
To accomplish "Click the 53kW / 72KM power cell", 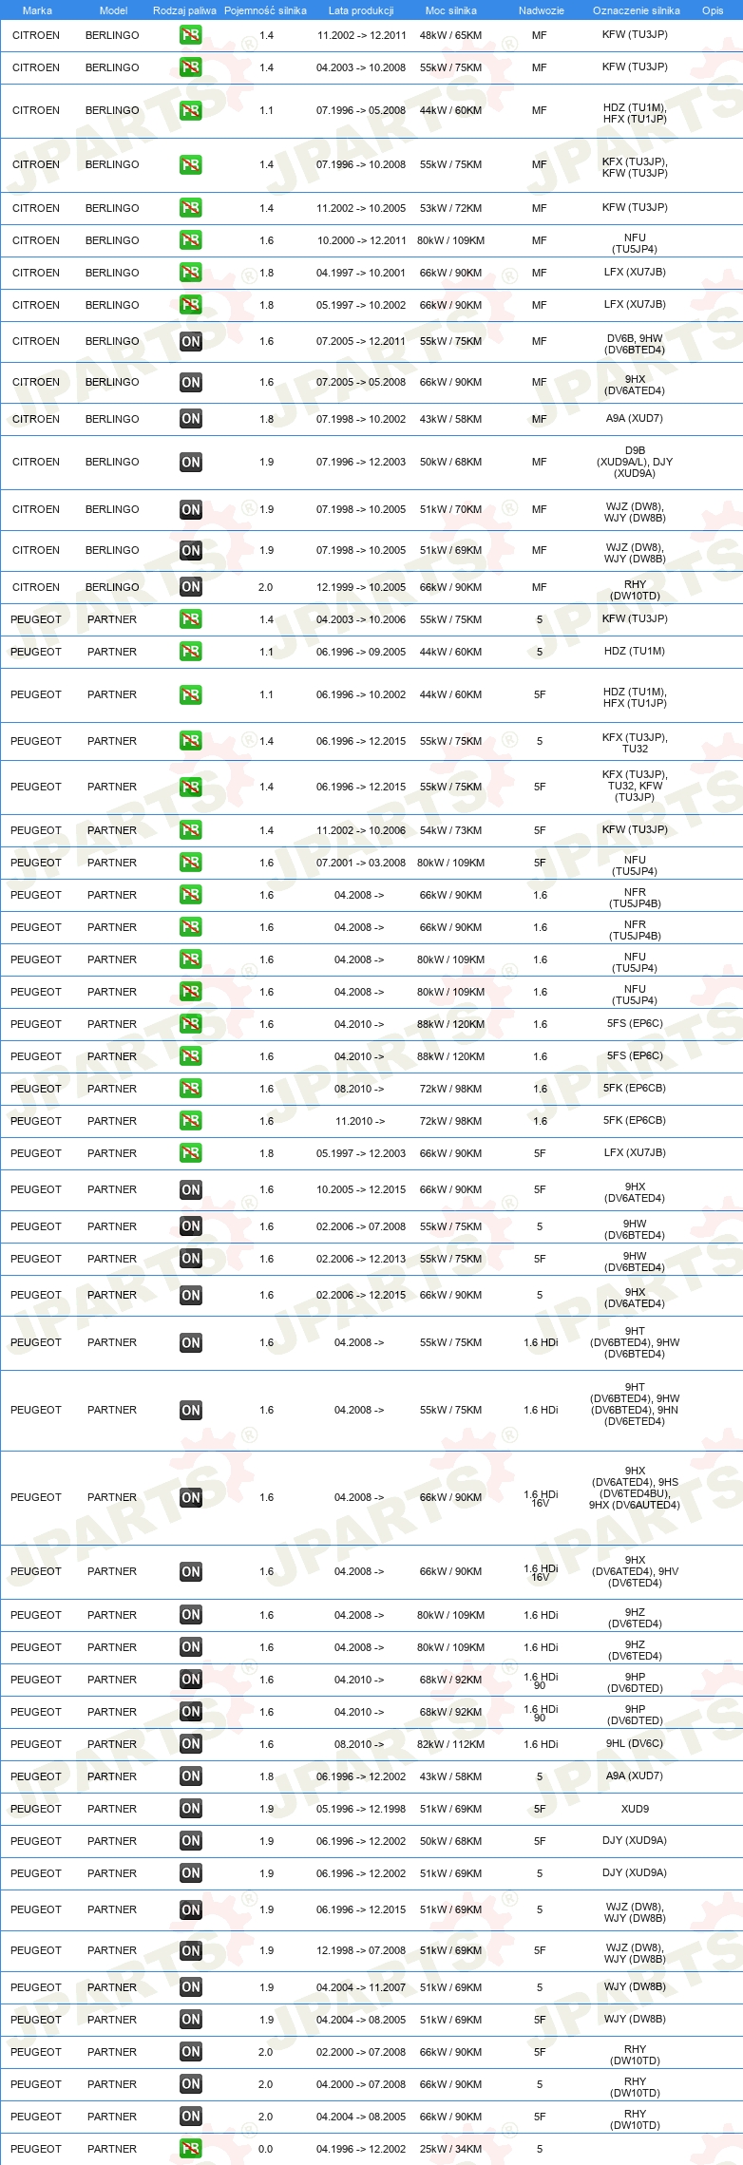I will [x=451, y=208].
